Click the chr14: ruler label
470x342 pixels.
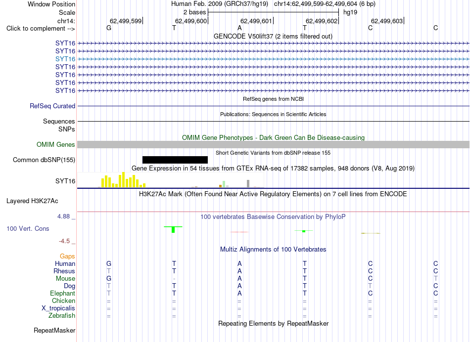[66, 21]
